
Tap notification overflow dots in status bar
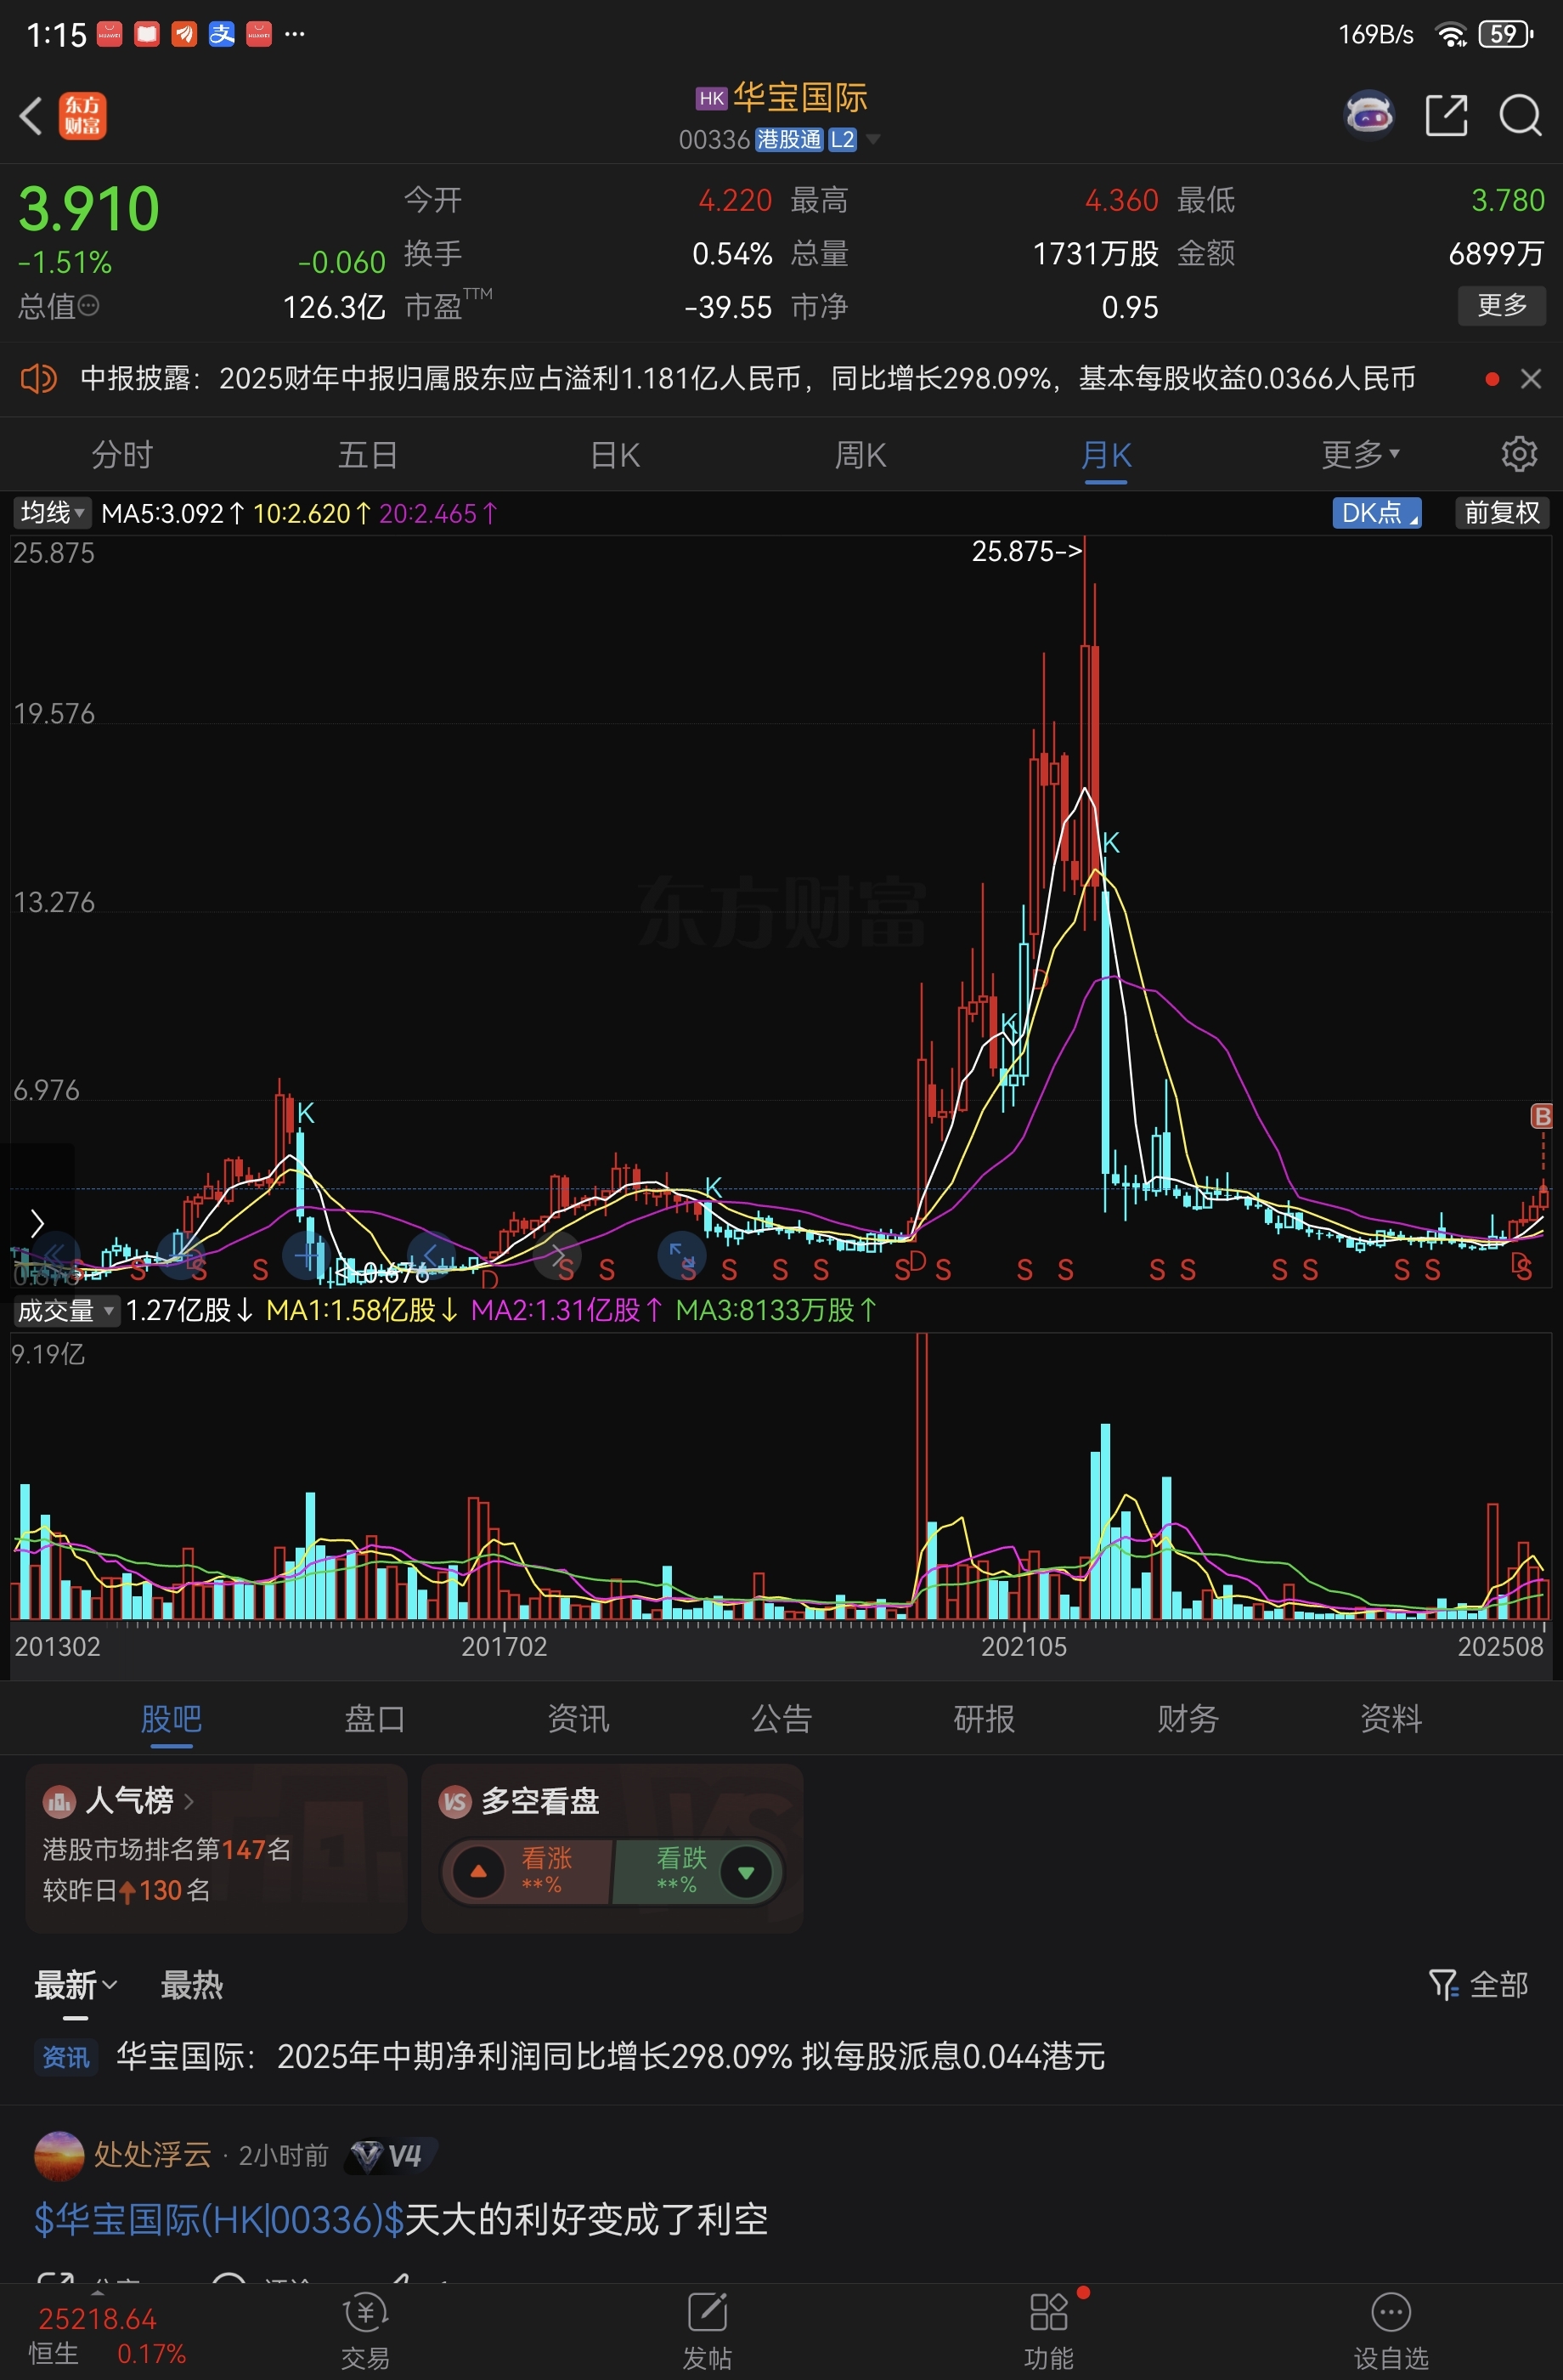[294, 34]
